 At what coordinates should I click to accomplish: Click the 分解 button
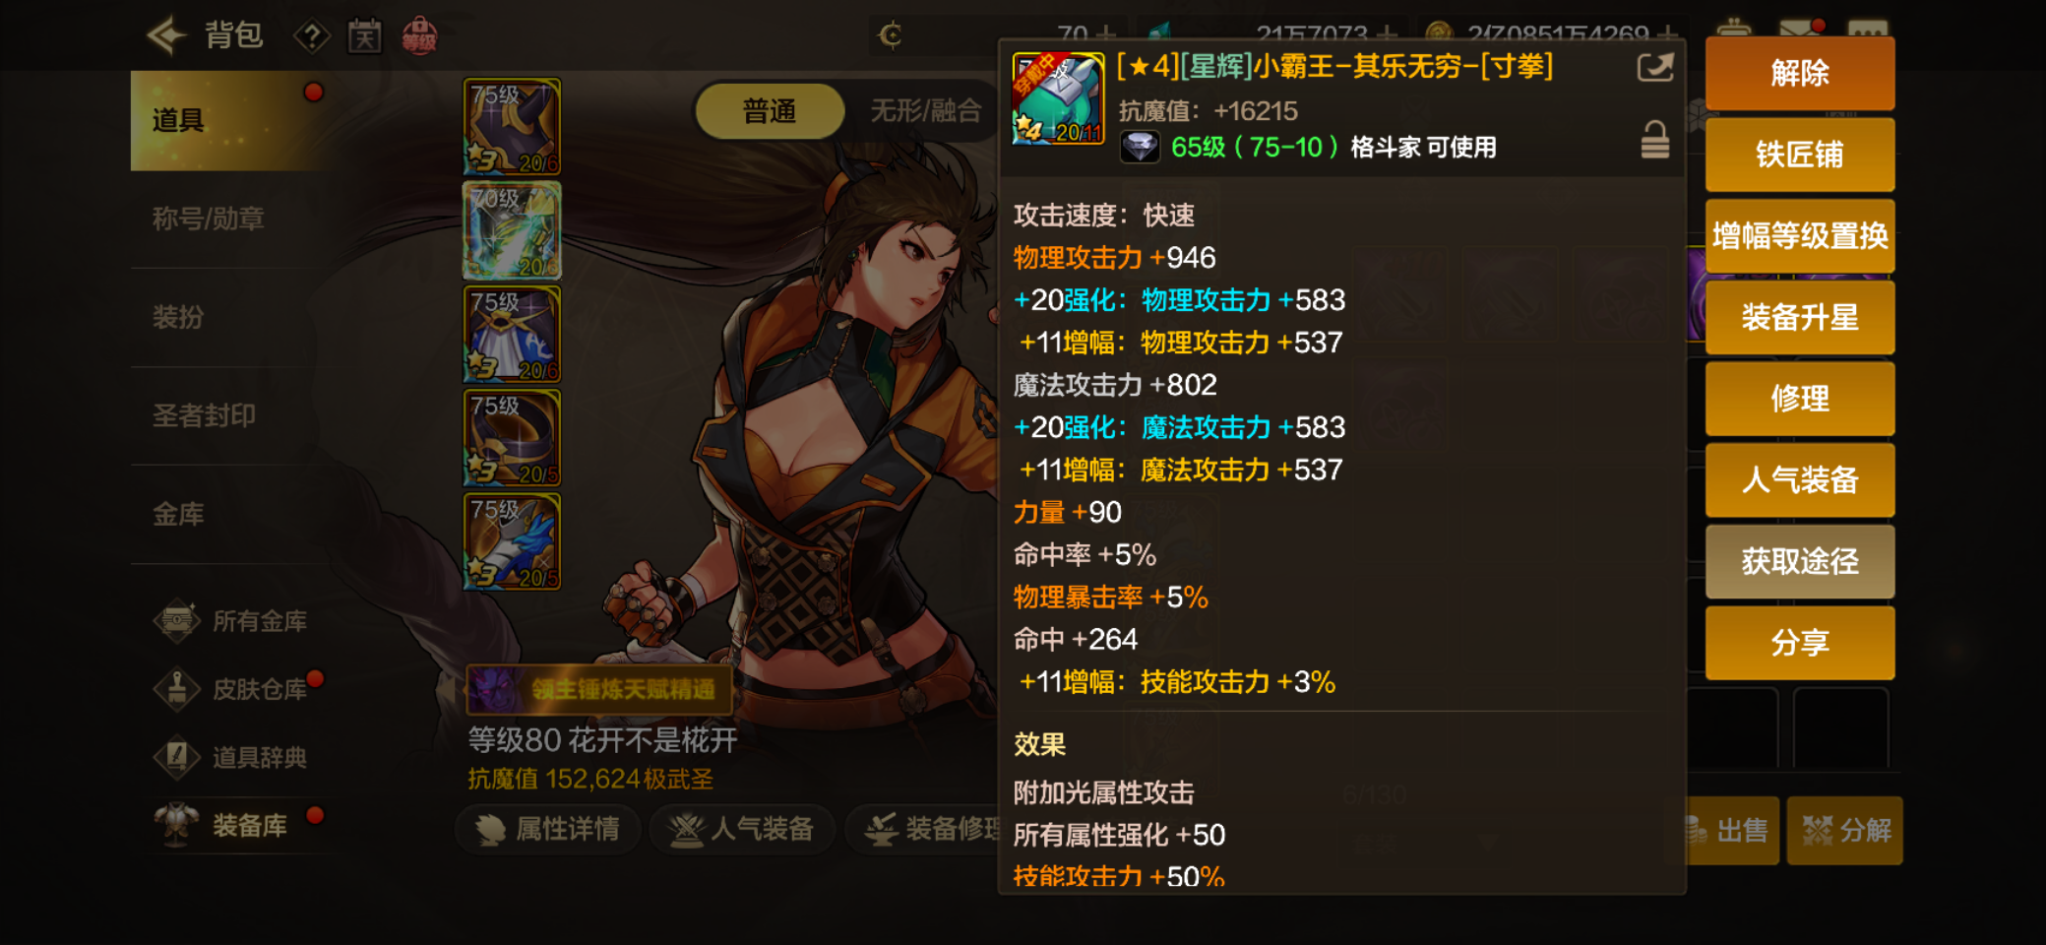click(x=1844, y=831)
